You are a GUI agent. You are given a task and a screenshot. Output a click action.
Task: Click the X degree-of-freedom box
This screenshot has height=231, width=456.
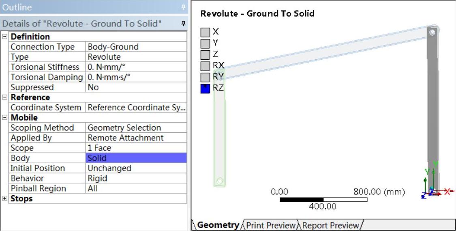click(x=206, y=32)
